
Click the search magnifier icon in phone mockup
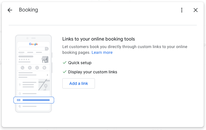coord(46,49)
